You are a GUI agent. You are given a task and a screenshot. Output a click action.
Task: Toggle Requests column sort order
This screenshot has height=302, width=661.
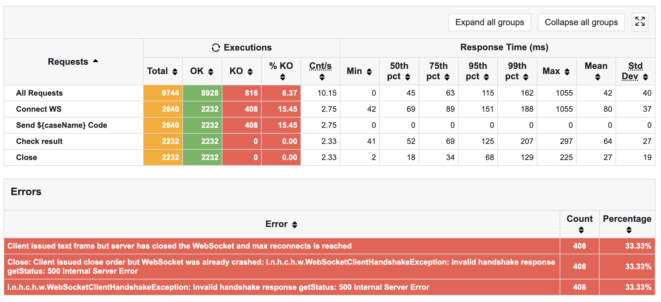[x=96, y=61]
